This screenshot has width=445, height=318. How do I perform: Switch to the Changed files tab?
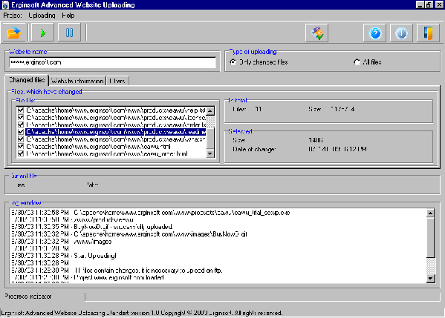tap(27, 80)
